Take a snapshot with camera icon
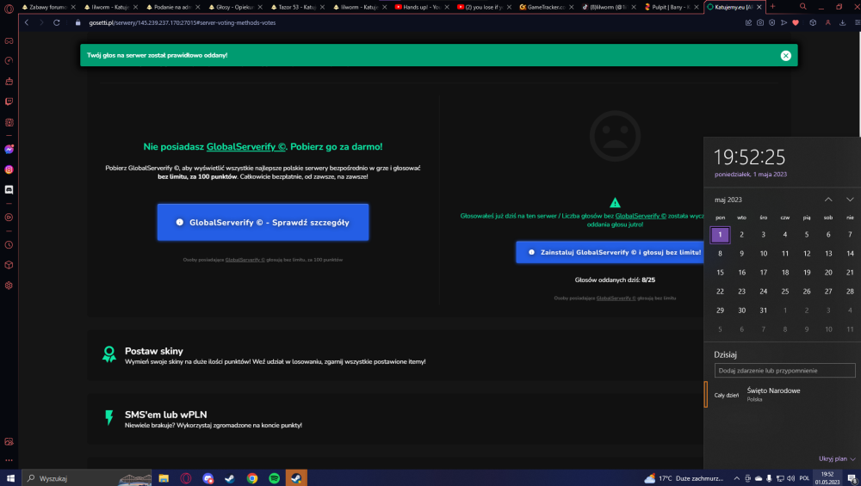The image size is (861, 486). [760, 22]
